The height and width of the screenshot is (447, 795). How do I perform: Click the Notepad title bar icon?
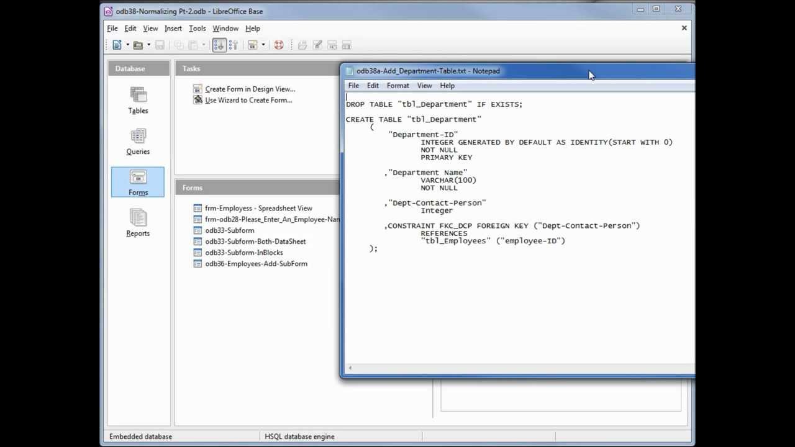[x=350, y=71]
